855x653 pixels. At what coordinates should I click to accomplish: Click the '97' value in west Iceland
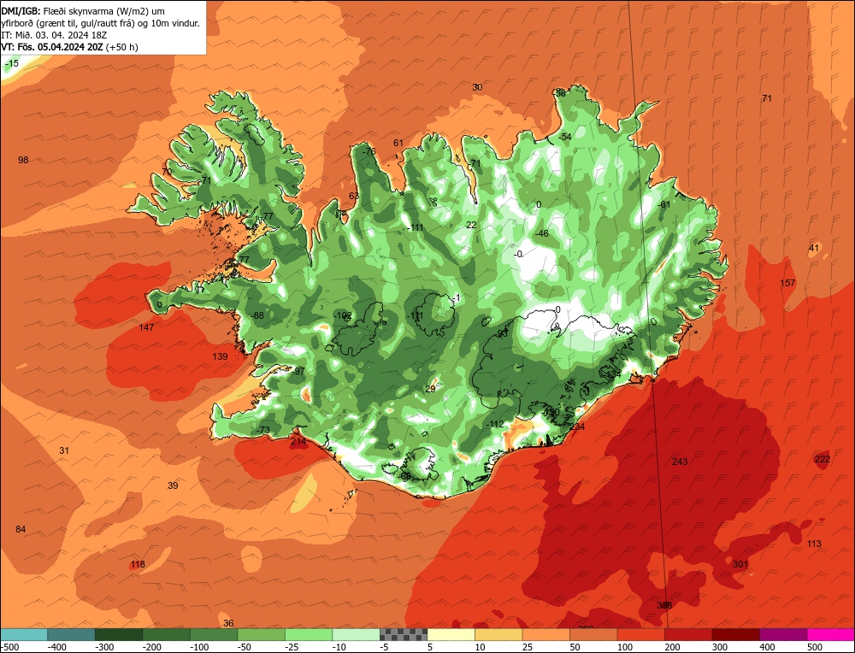point(300,371)
